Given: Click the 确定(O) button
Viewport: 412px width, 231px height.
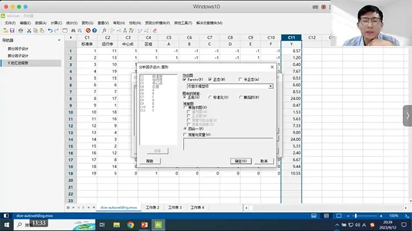Looking at the screenshot, I should (241, 161).
